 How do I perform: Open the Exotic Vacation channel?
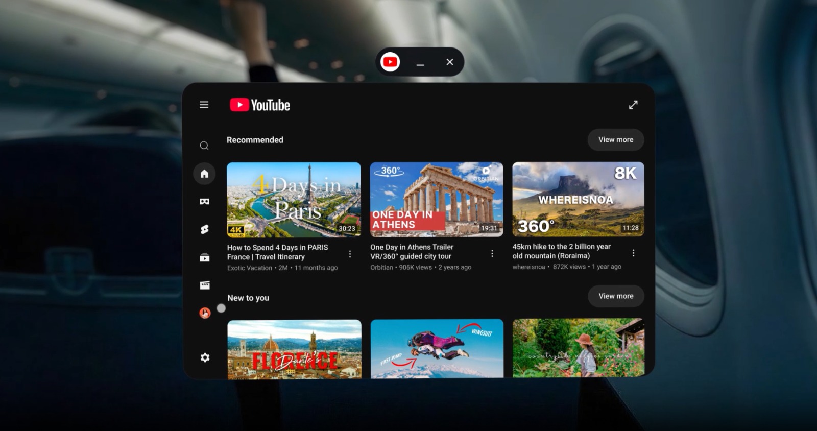[x=250, y=268]
